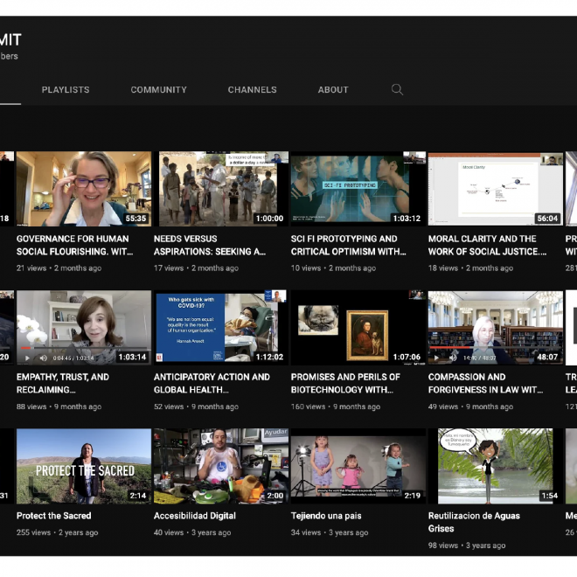Open the Moral Clarity video thumbnail
Screen dimensions: 577x577
pos(495,189)
